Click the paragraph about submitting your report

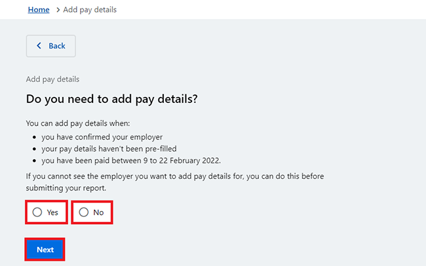coord(175,182)
